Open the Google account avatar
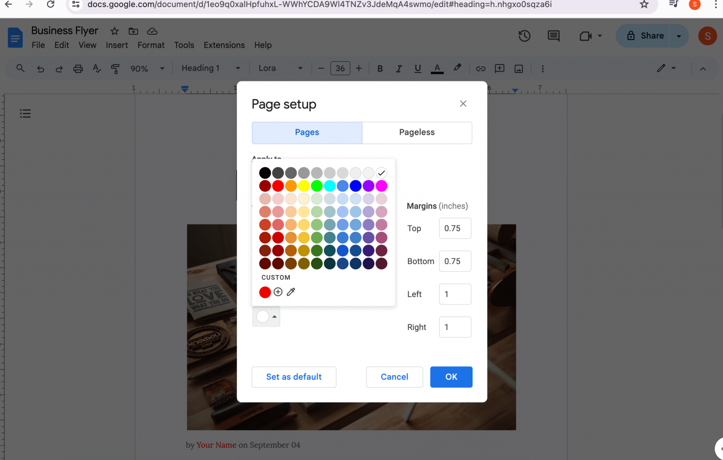 707,36
